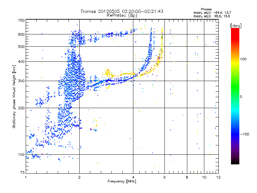This screenshot has height=193, width=257.
Task: Click the y-axis label '400'
Action: 21,62
